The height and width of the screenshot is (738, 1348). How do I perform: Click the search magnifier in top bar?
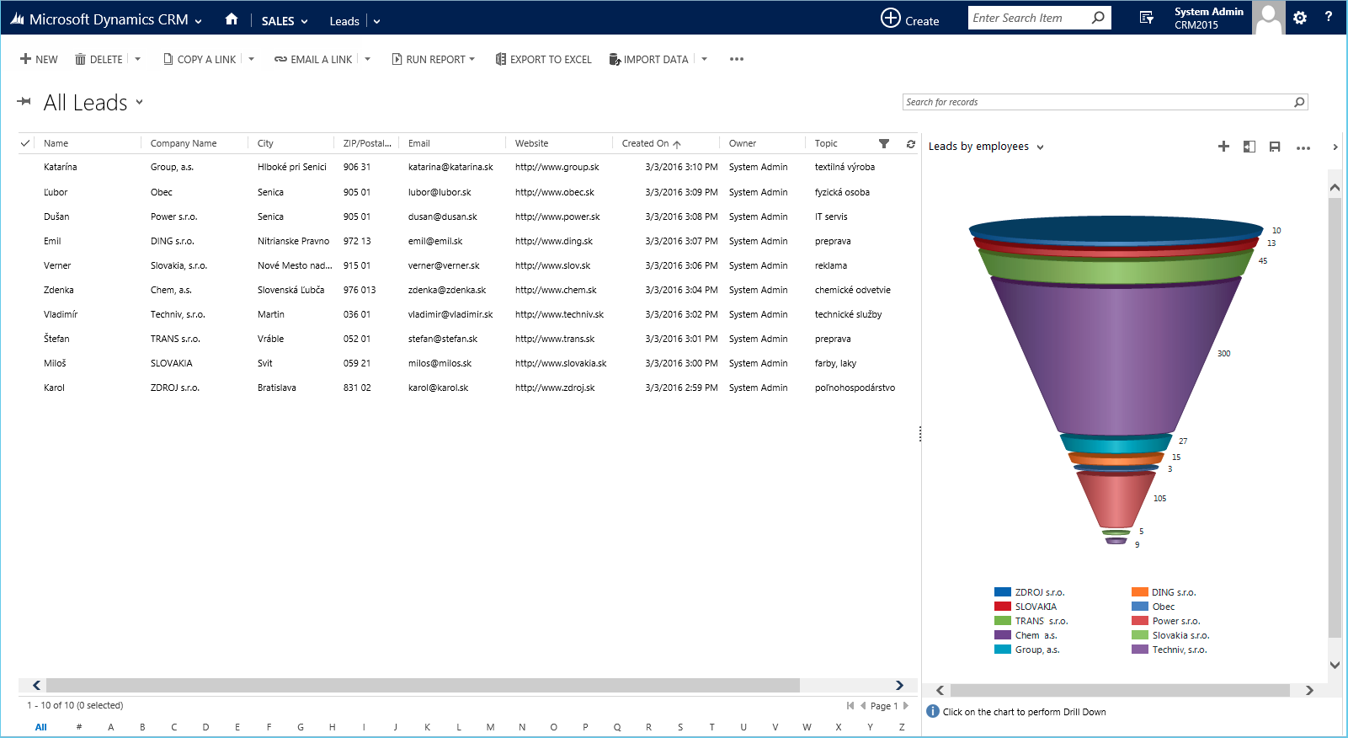pos(1098,18)
